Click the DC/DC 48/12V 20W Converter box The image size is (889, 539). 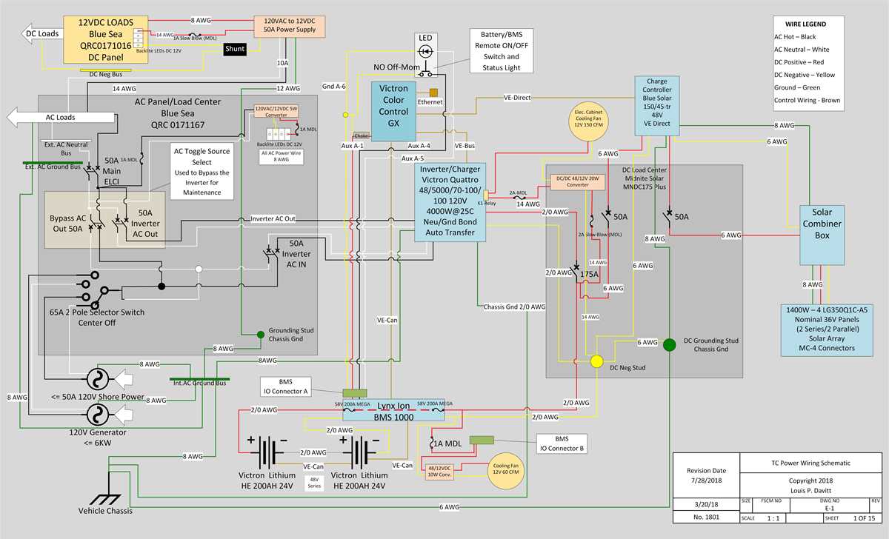point(576,182)
